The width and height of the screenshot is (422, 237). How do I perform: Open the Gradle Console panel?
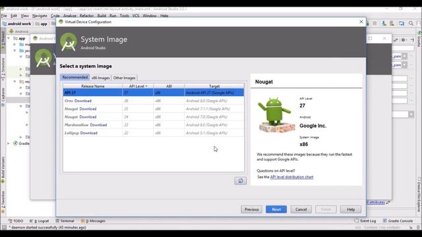coord(398,221)
